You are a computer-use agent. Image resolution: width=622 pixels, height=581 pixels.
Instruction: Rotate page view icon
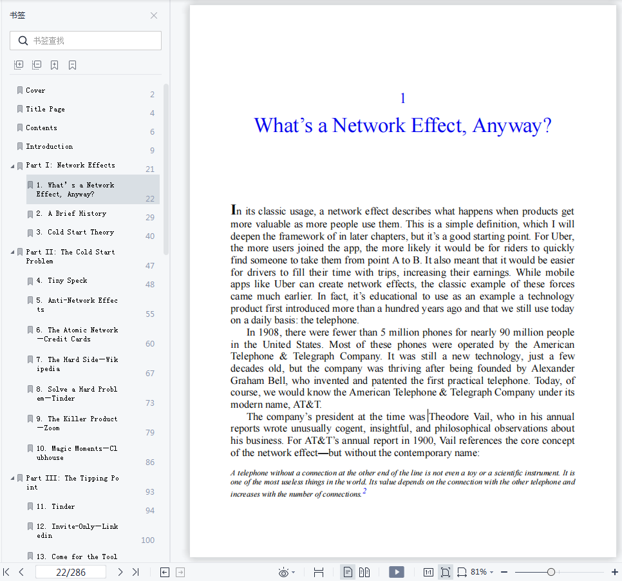462,572
